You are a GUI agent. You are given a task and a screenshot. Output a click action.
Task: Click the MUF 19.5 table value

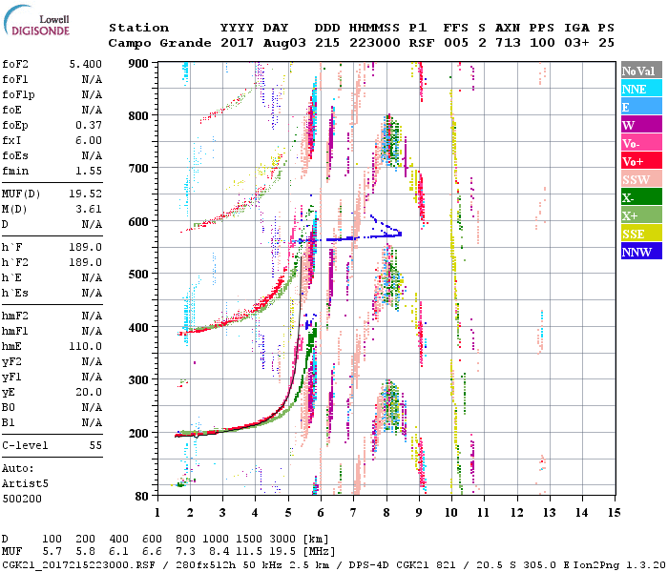tap(282, 552)
